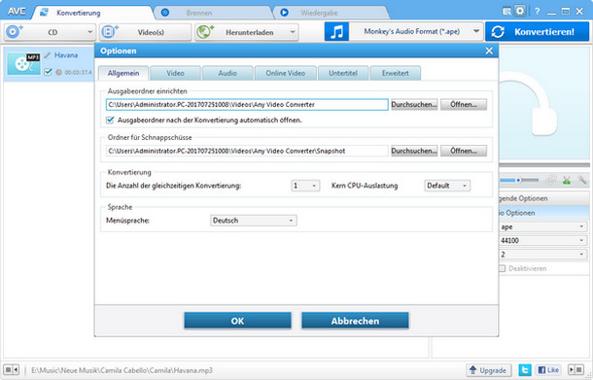Rename Havana with the pencil icon
Viewport: 593px width, 380px height.
[48, 55]
